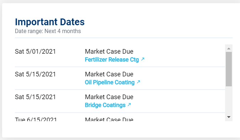Click the scrollbar up arrow
The width and height of the screenshot is (240, 140).
point(229,48)
